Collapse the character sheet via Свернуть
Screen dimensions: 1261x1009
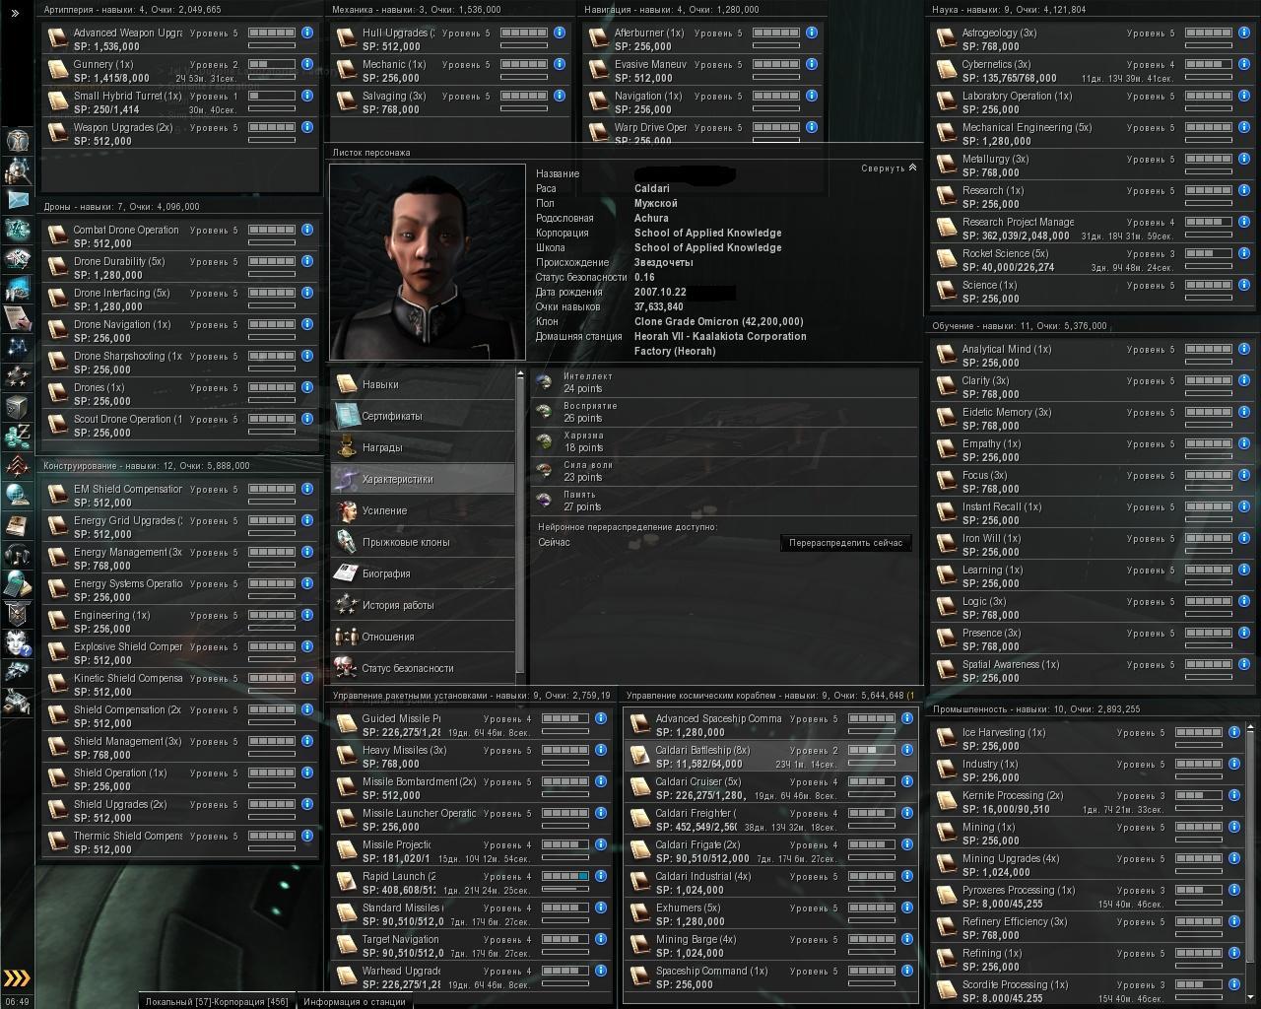click(889, 168)
